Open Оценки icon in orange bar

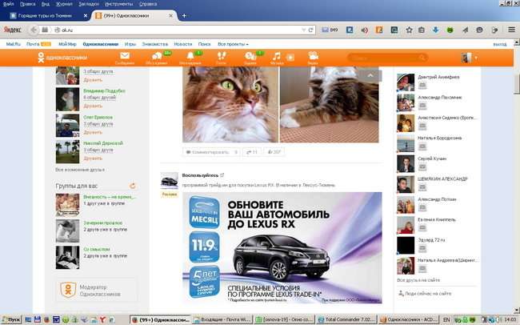click(250, 58)
